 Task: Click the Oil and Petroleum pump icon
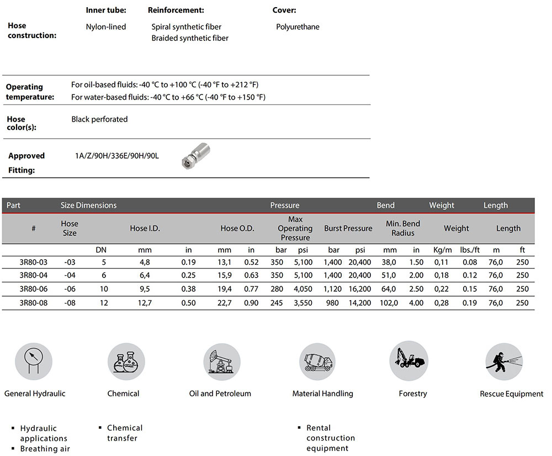click(x=221, y=361)
